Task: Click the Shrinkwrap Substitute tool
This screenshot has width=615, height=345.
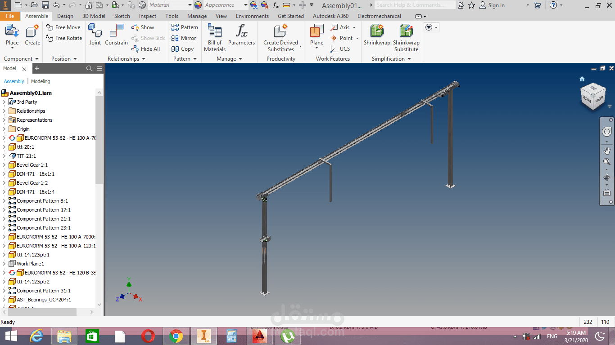Action: coord(406,38)
